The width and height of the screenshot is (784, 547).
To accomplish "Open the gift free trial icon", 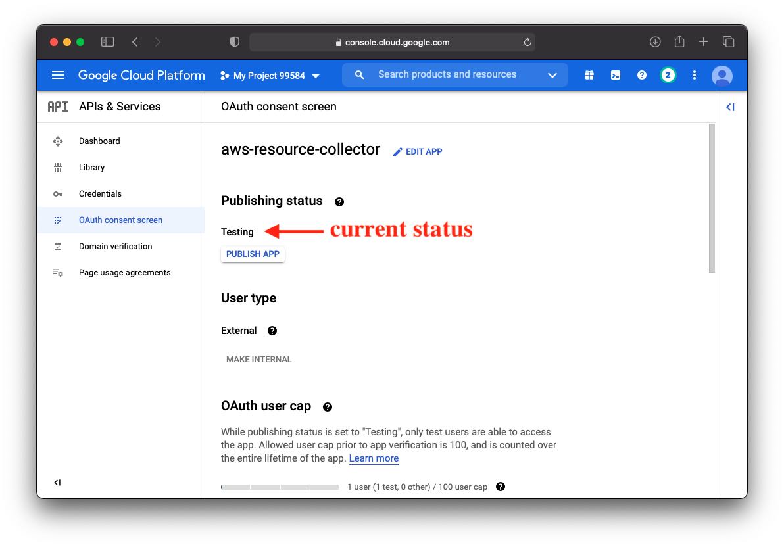I will [589, 75].
